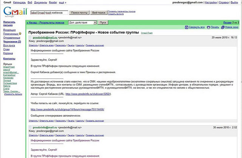Screen dimensions: 242x158
Task: Click Написать письмо to compose
Action: (9, 23)
